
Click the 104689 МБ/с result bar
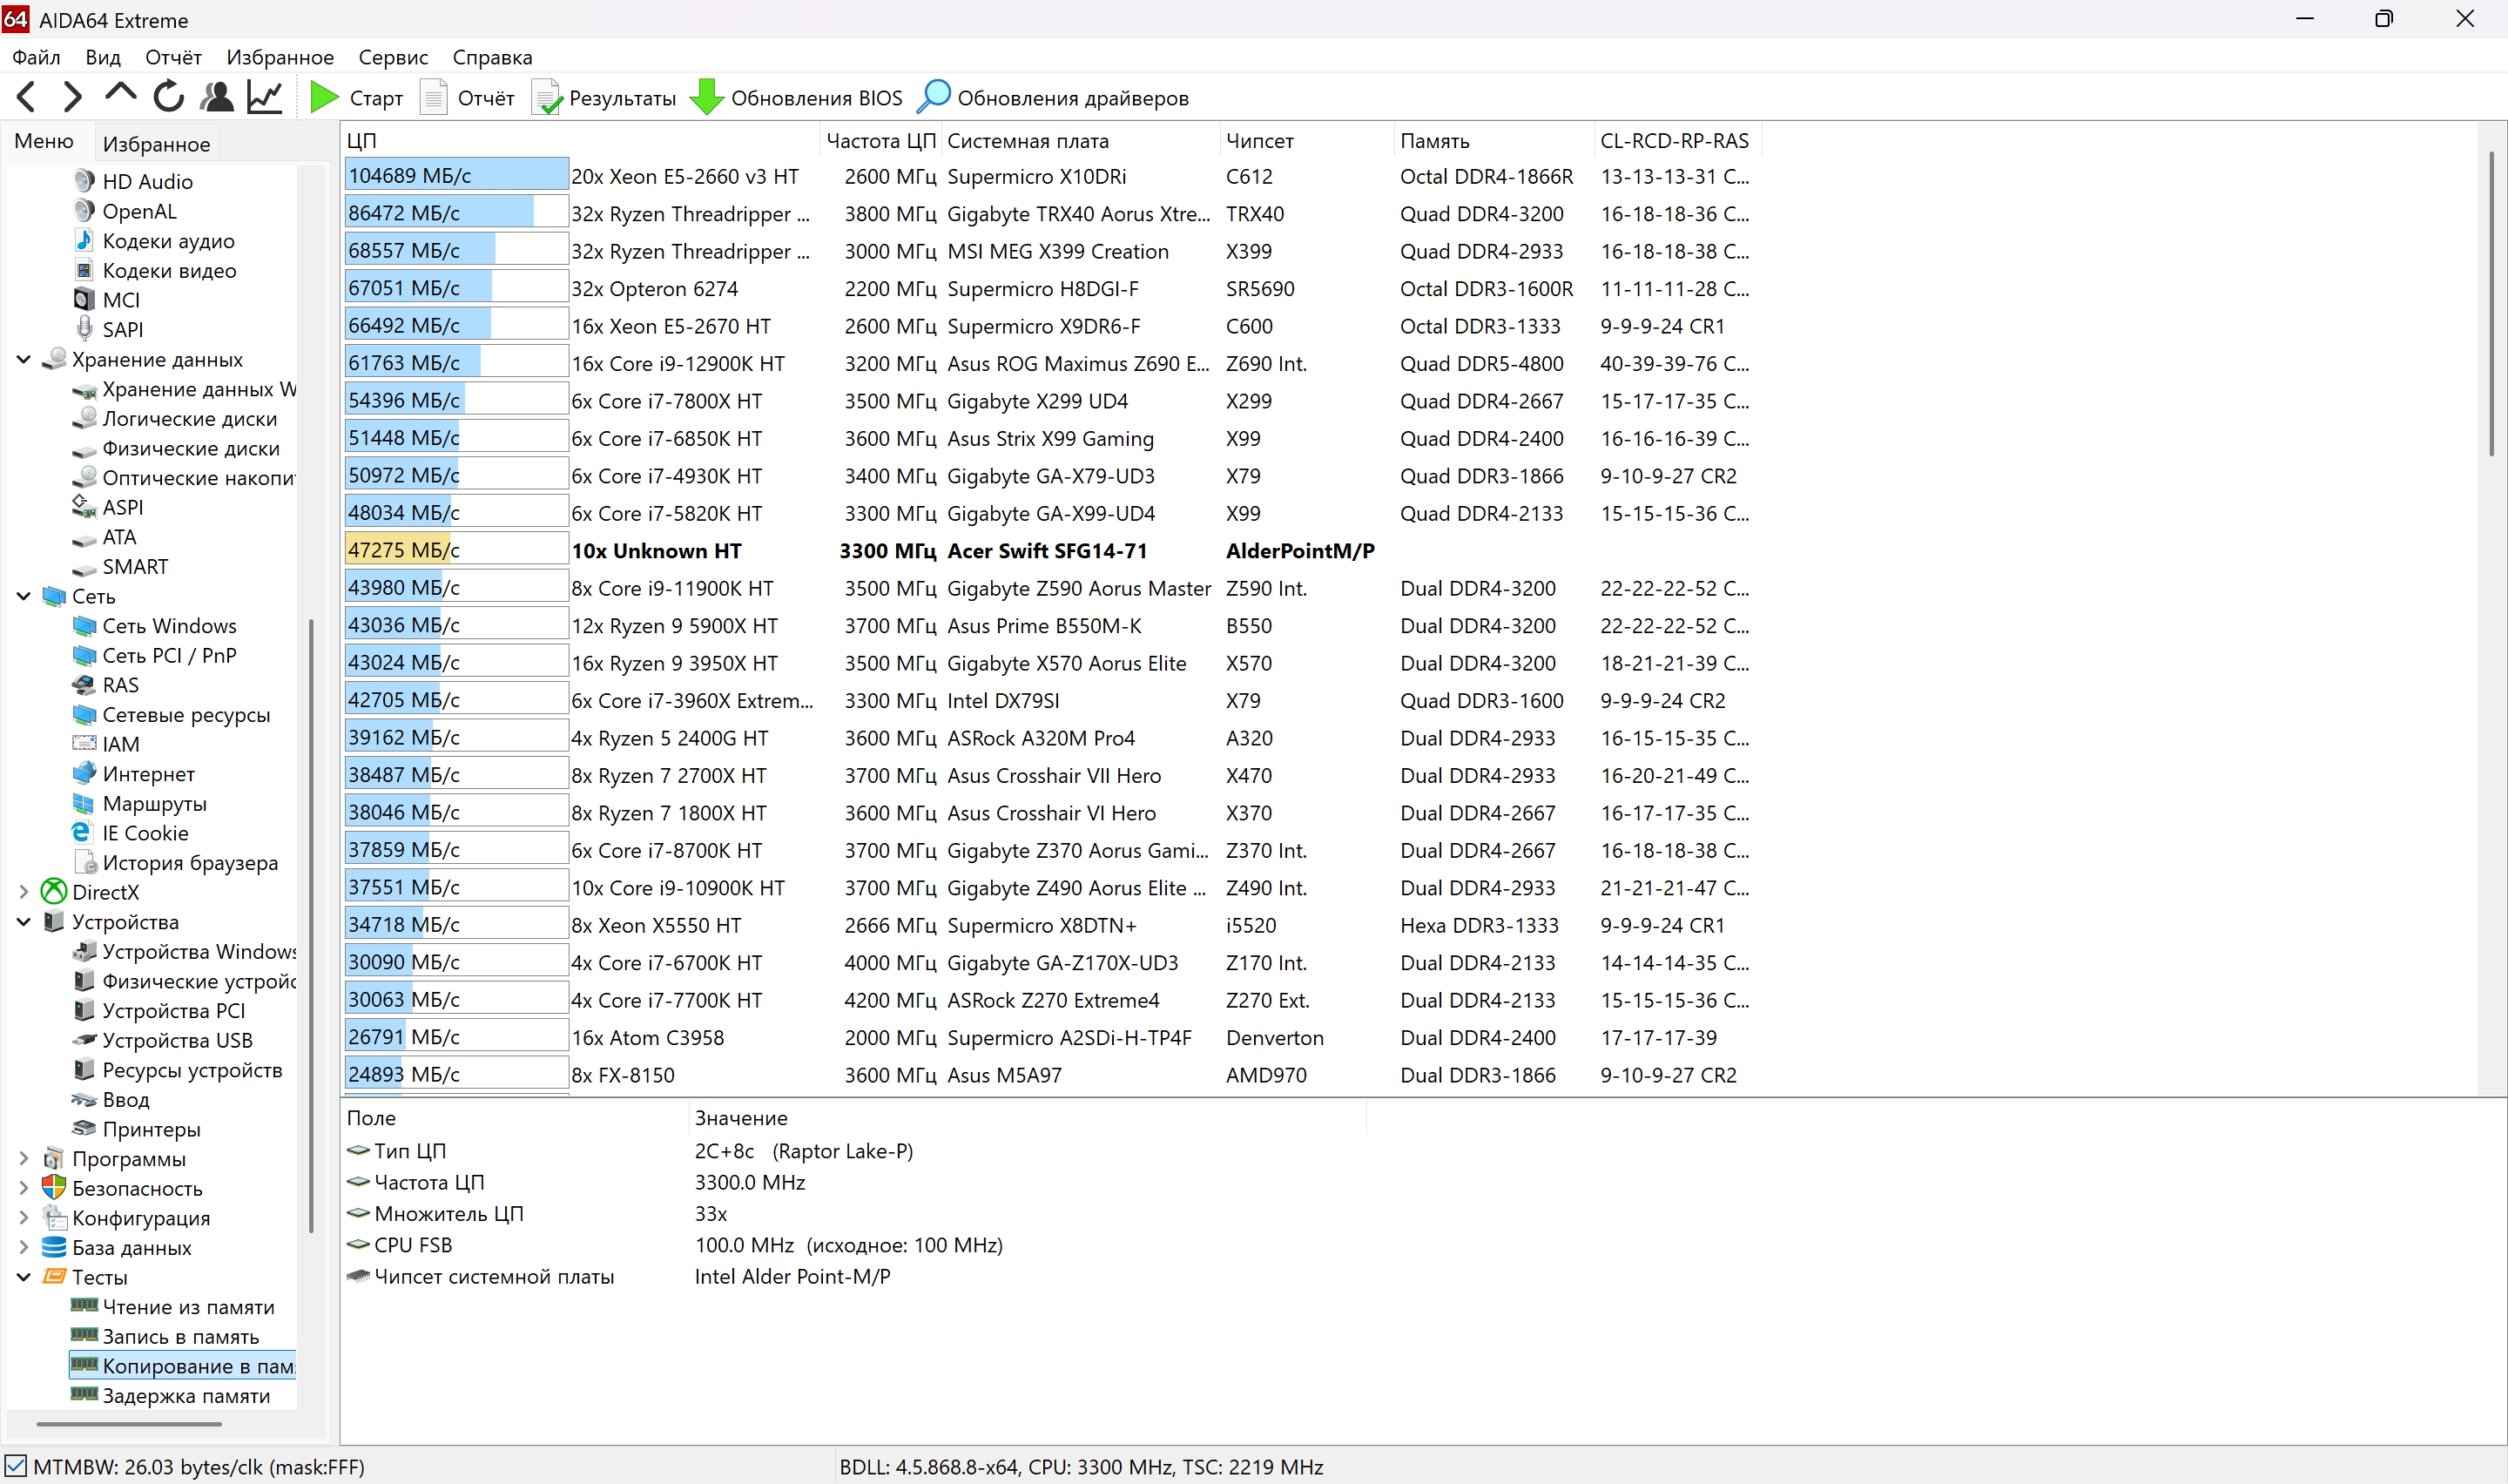(x=455, y=175)
